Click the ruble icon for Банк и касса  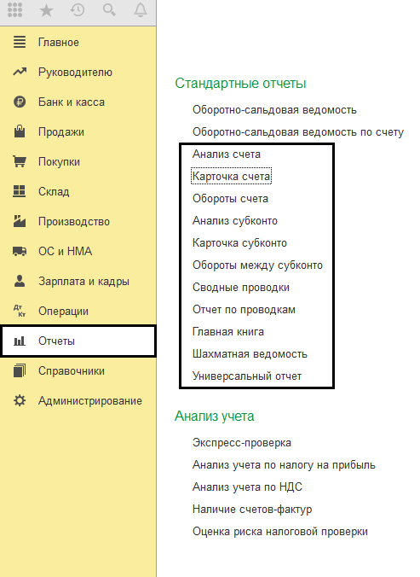click(x=20, y=102)
